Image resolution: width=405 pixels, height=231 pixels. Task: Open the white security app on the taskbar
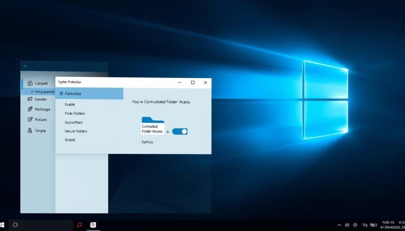[93, 225]
